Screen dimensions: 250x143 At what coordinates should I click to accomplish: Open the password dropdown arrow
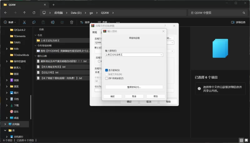(x=161, y=55)
